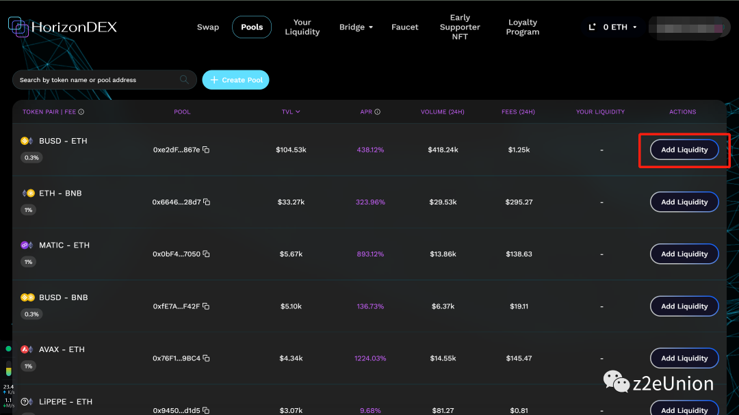Focus the token name search field

pos(96,80)
